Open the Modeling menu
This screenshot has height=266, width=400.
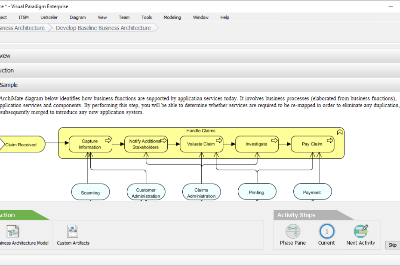coord(172,17)
